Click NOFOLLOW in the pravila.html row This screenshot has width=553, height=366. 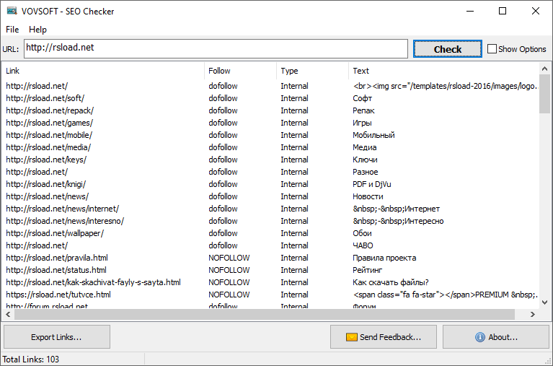pyautogui.click(x=229, y=258)
